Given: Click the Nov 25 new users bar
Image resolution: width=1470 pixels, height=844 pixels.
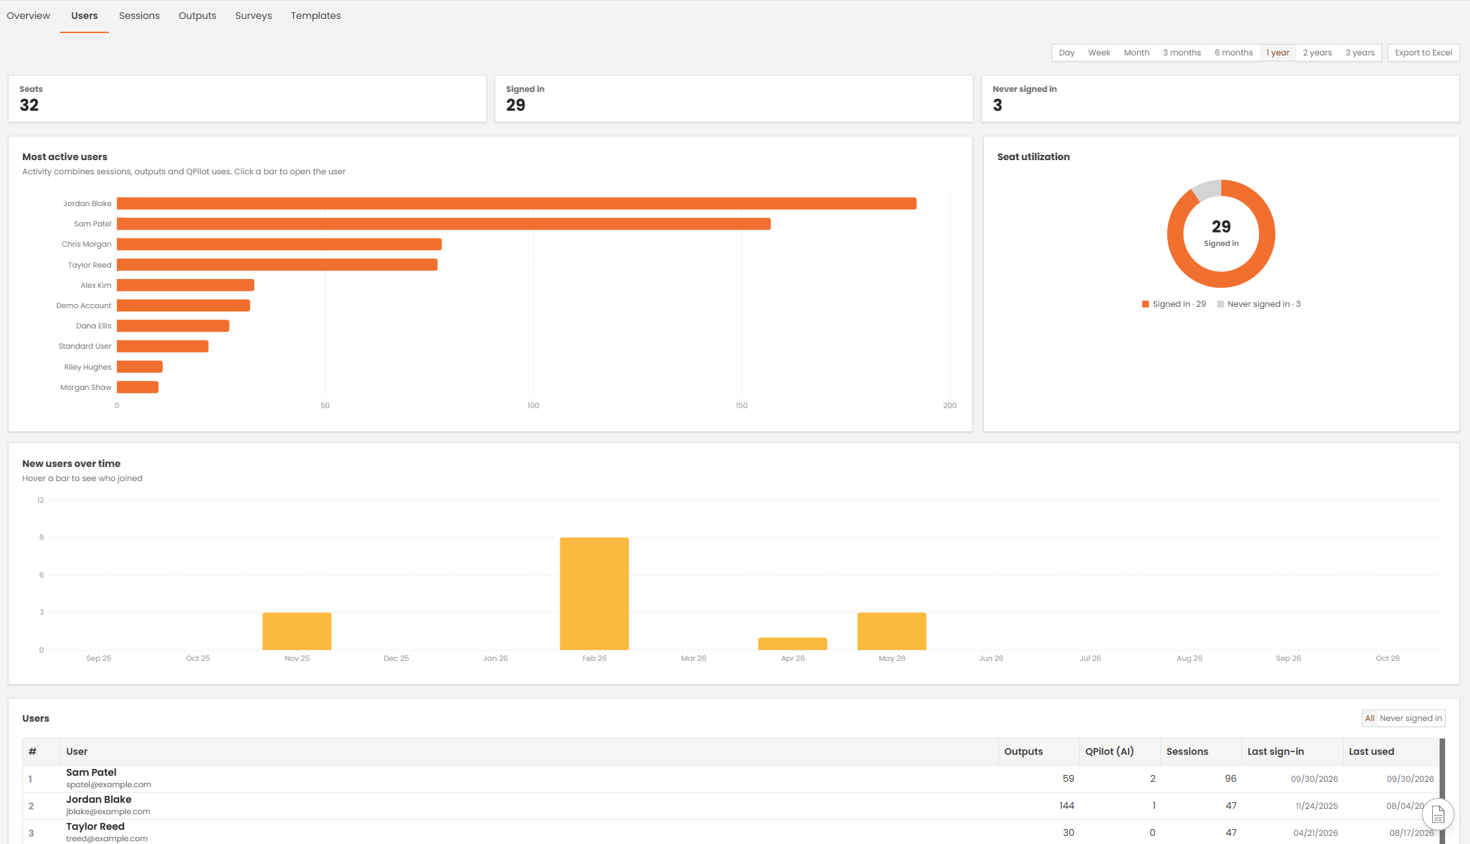Looking at the screenshot, I should point(297,631).
